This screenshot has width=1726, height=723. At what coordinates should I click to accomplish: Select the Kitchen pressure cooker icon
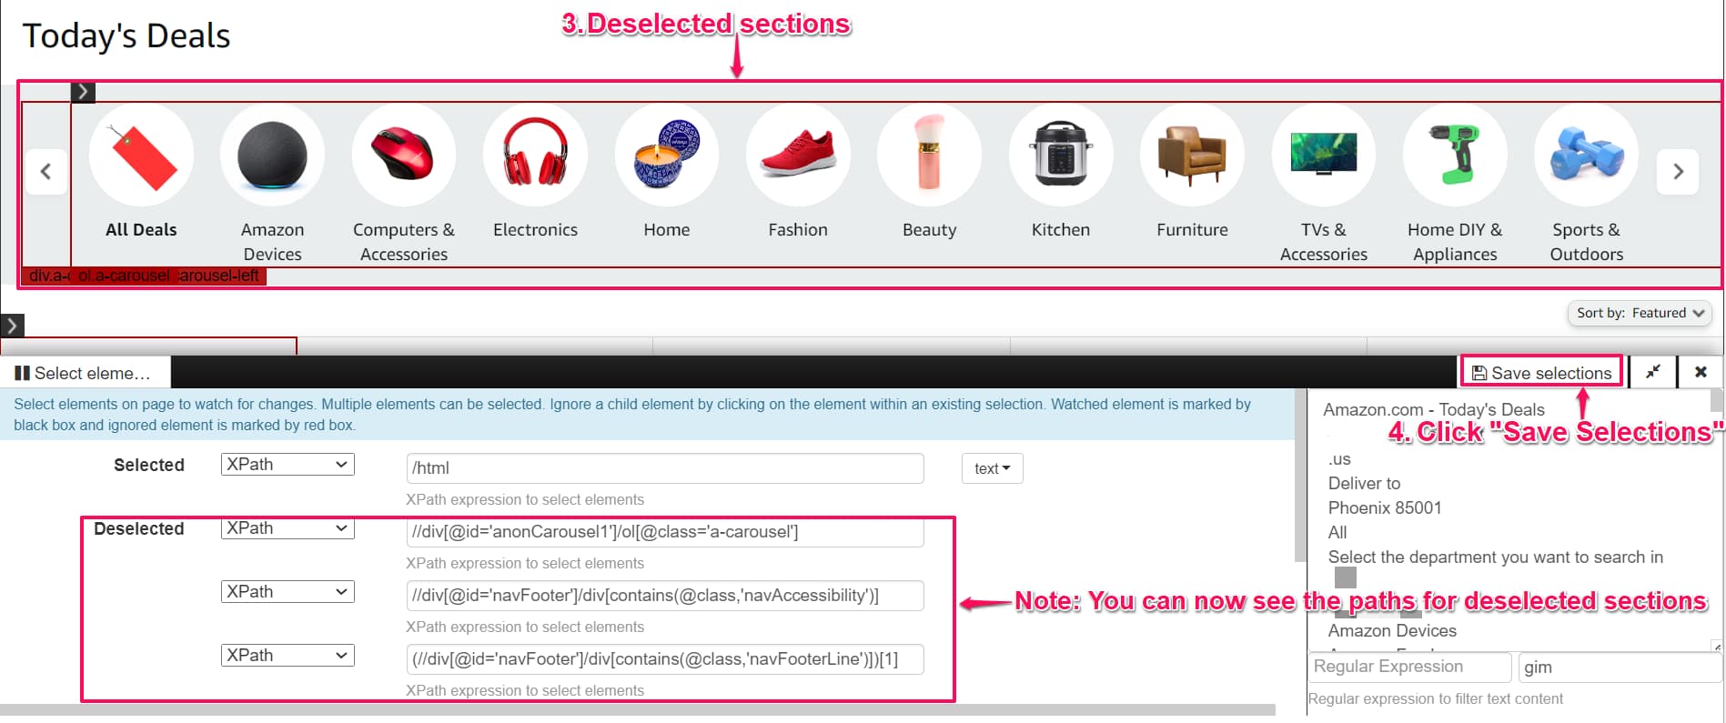click(1060, 156)
